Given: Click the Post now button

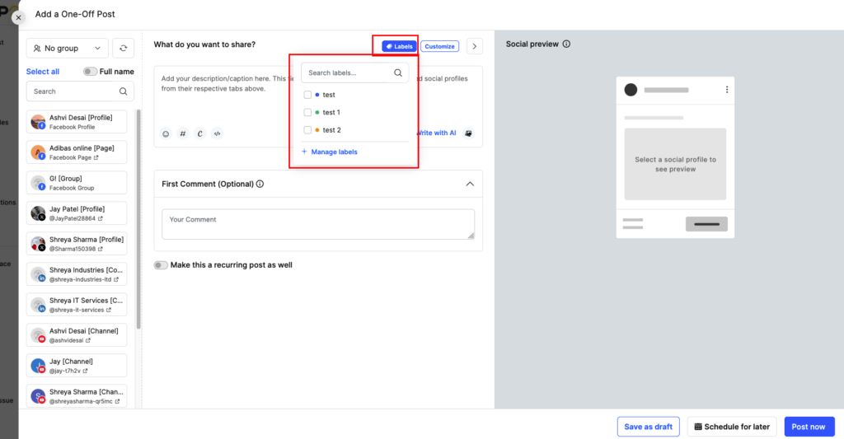Looking at the screenshot, I should 809,427.
